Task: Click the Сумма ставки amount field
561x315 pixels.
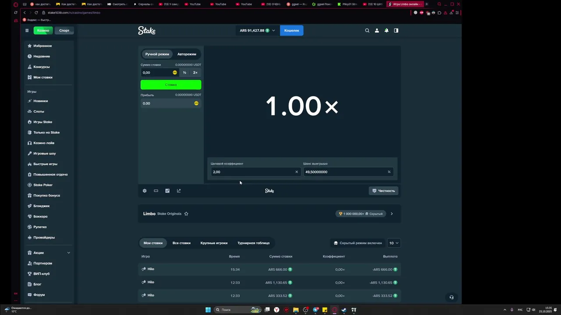Action: point(160,73)
